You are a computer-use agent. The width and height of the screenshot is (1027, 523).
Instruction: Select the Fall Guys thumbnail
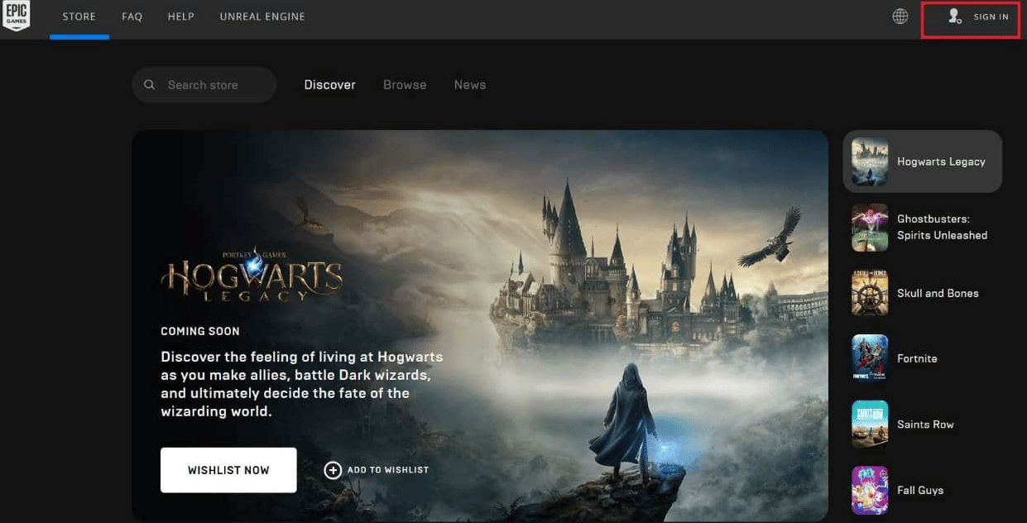870,490
